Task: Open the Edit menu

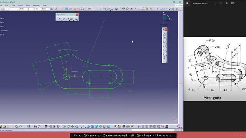Action: (x=7, y=5)
